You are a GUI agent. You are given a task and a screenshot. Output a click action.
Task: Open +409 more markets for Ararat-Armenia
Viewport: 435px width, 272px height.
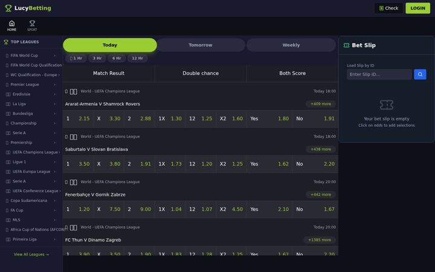click(321, 104)
